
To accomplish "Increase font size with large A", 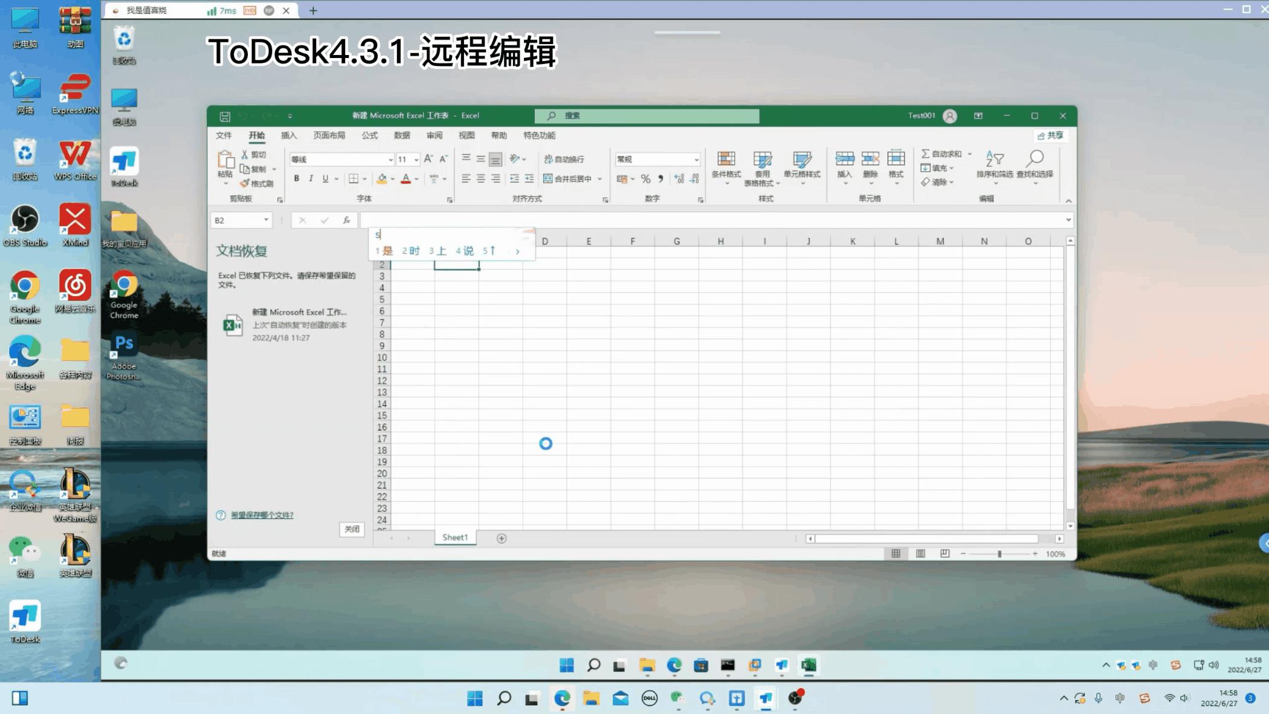I will [428, 159].
